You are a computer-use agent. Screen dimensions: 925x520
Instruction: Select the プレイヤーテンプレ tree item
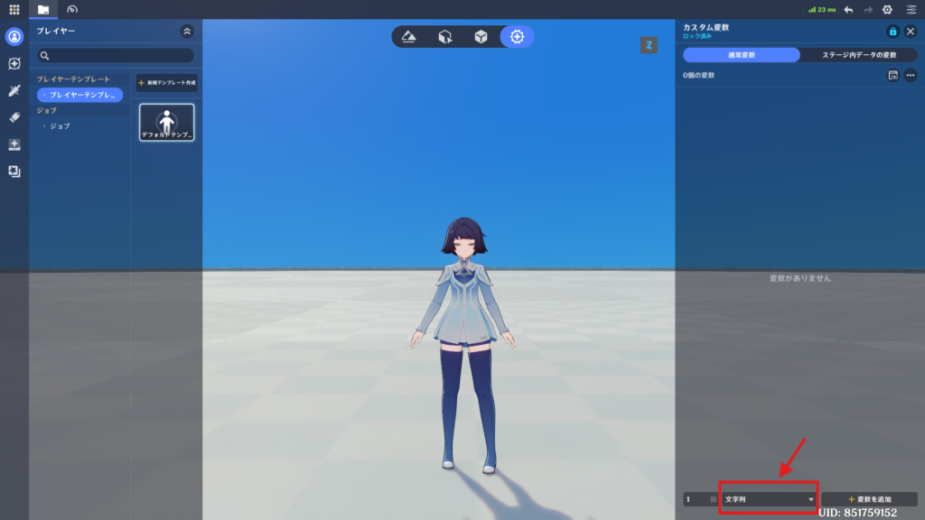click(x=79, y=95)
